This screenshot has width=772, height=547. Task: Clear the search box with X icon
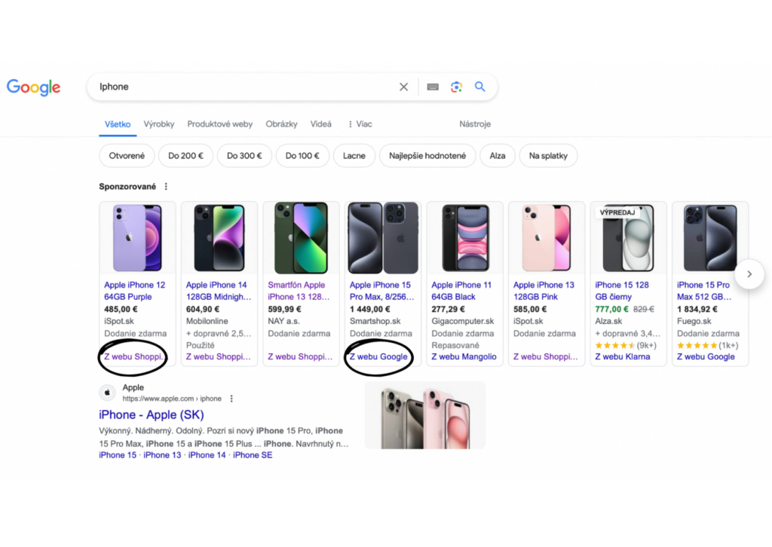[404, 87]
